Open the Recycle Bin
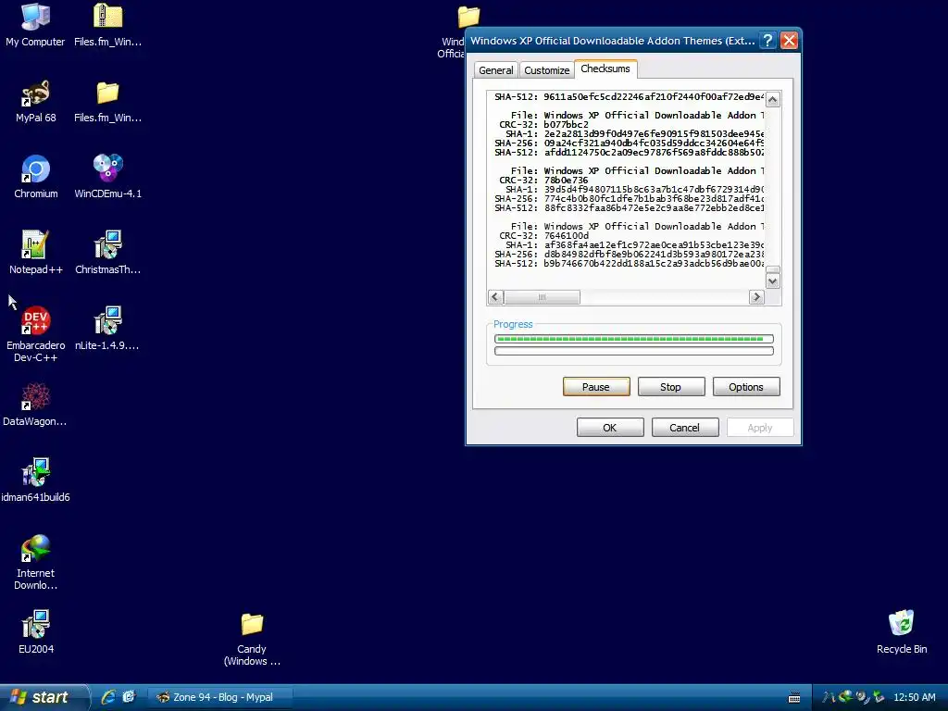Viewport: 948px width, 711px height. (902, 632)
